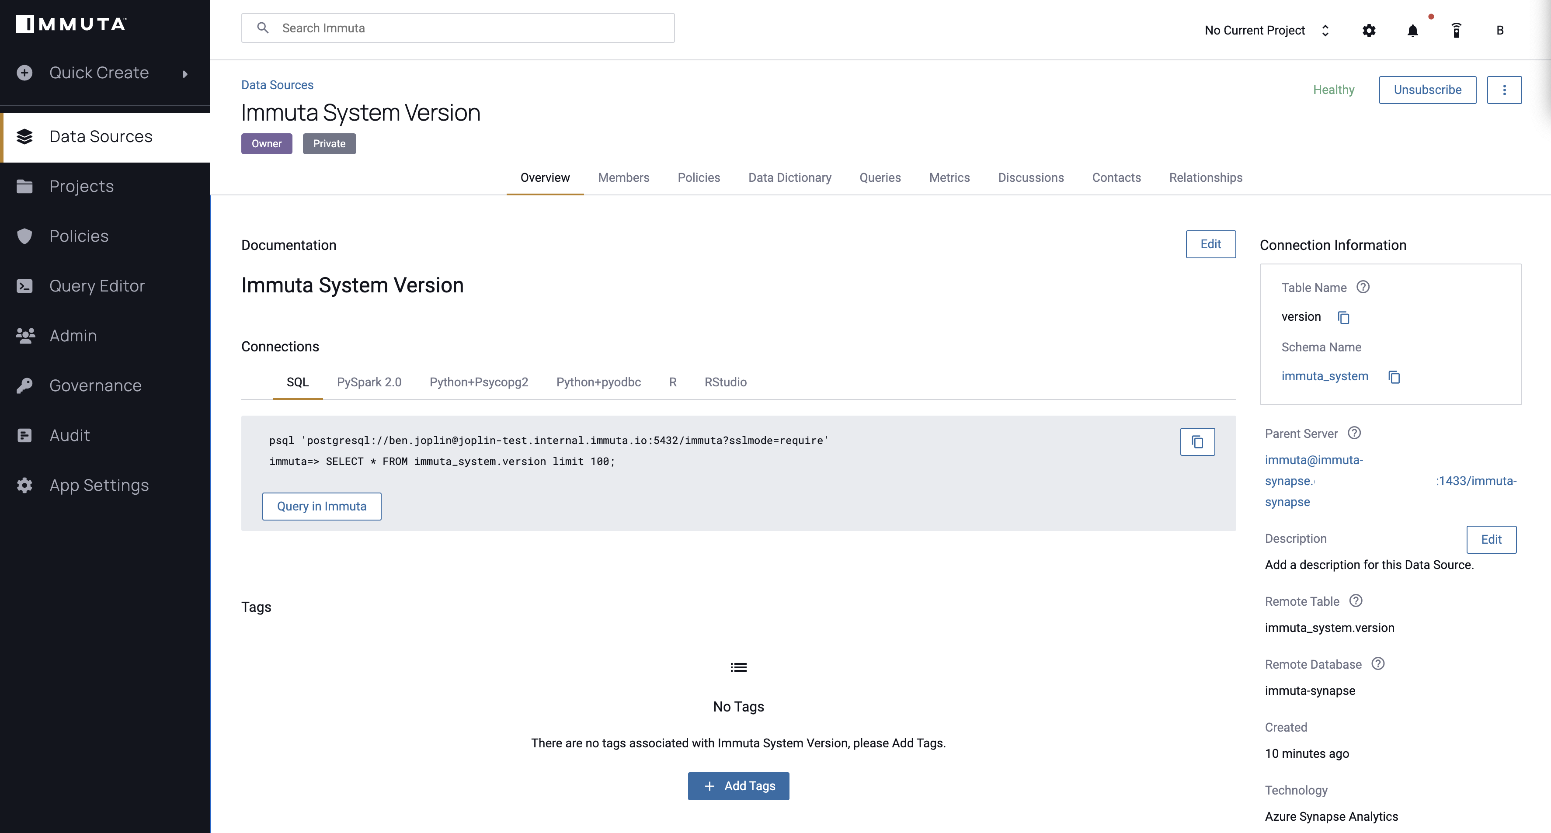Screen dimensions: 1551x833
Task: Open the immuta-synapse parent server link
Action: 1390,481
